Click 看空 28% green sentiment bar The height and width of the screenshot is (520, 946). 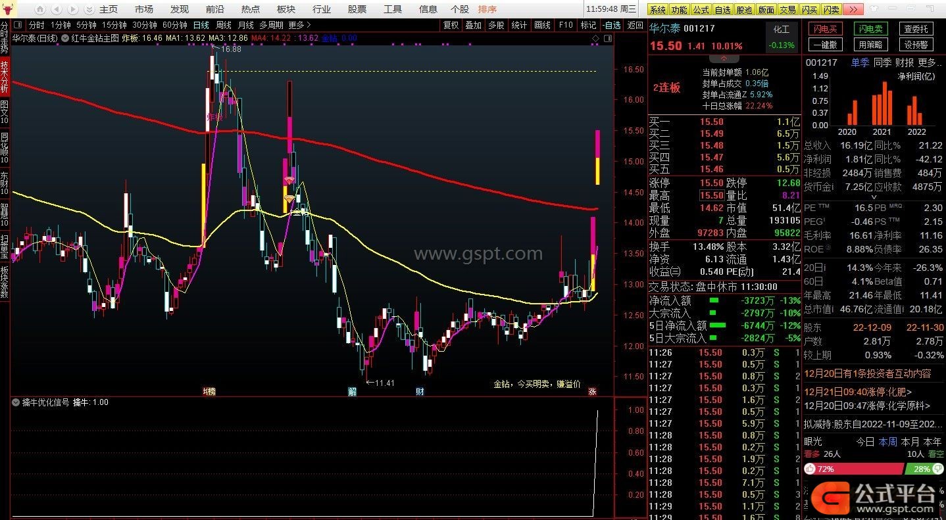pos(924,469)
